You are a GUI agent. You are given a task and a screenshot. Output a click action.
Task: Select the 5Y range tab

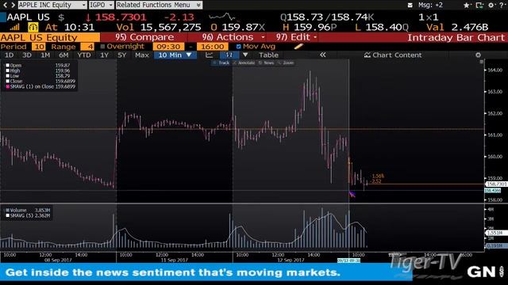tap(121, 55)
